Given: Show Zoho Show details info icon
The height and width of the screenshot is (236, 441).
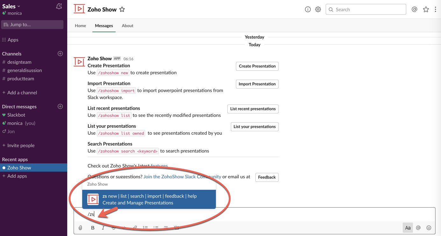Looking at the screenshot, I should click(308, 10).
